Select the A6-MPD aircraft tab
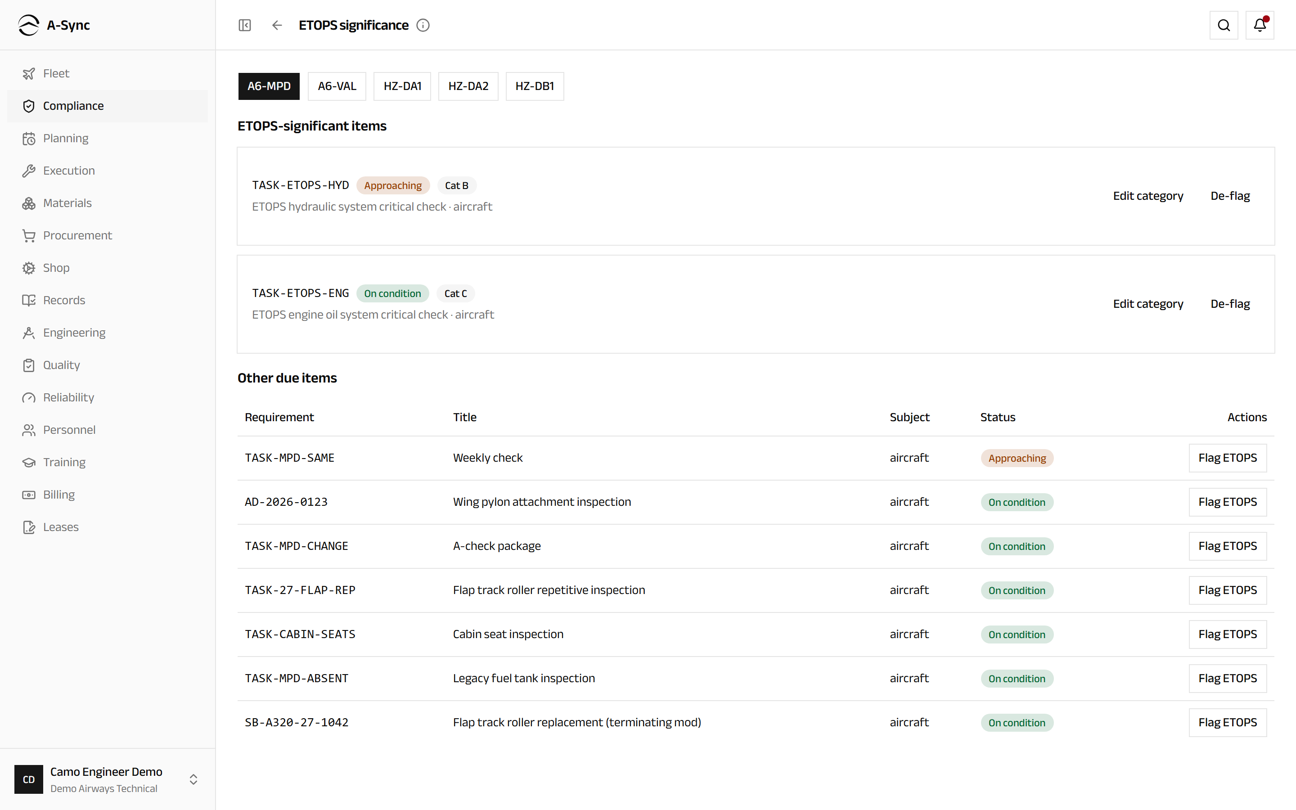1296x810 pixels. pos(269,86)
